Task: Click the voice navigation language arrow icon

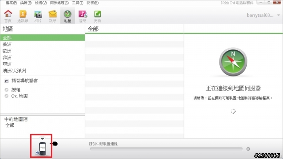Action: [7, 80]
